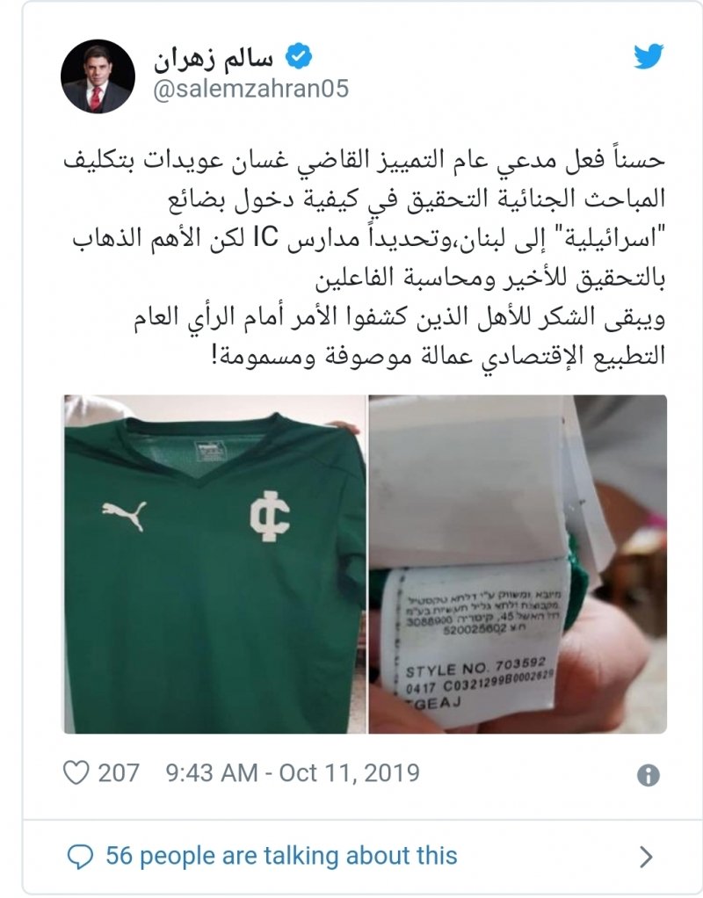This screenshot has height=898, width=703.
Task: Click the 9:43 AM timestamp
Action: coord(212,772)
